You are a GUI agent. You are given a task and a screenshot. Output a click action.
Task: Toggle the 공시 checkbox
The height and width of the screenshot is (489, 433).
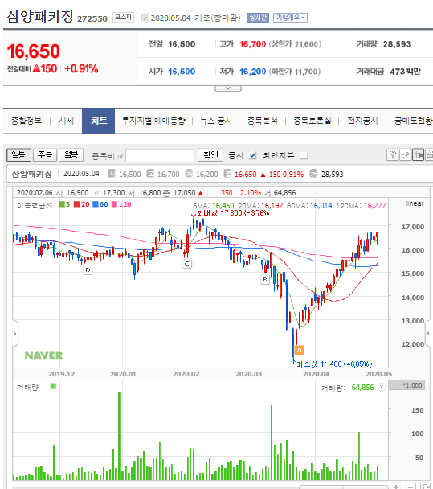252,155
